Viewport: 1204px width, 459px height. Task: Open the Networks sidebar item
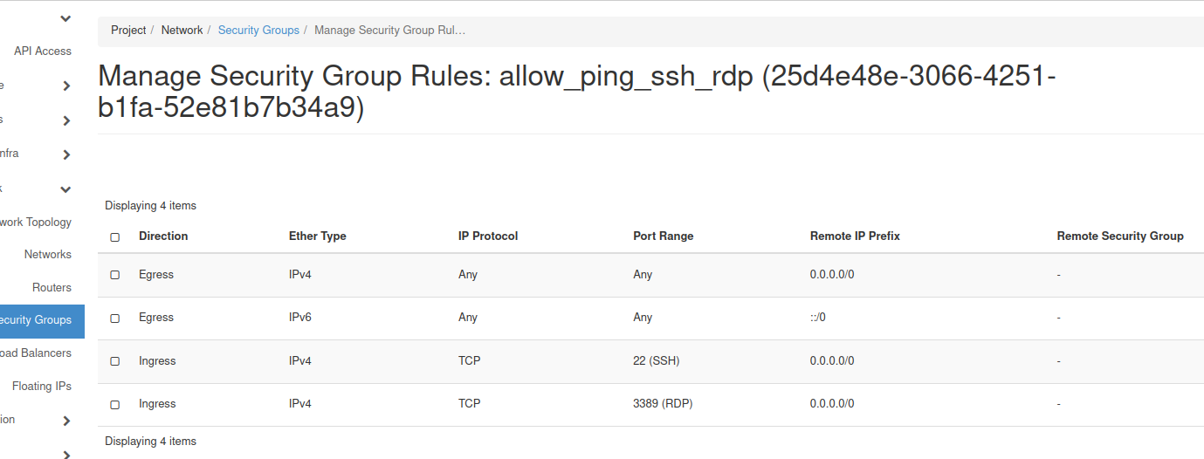pyautogui.click(x=48, y=255)
